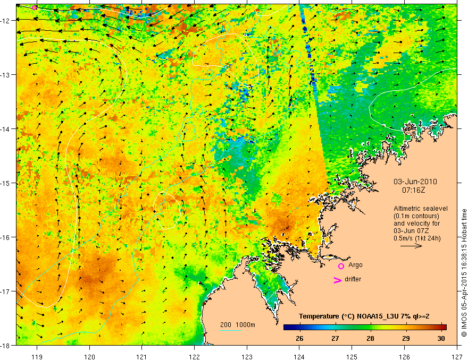Click the latitude axis label '-13'
The height and width of the screenshot is (361, 468).
point(6,74)
